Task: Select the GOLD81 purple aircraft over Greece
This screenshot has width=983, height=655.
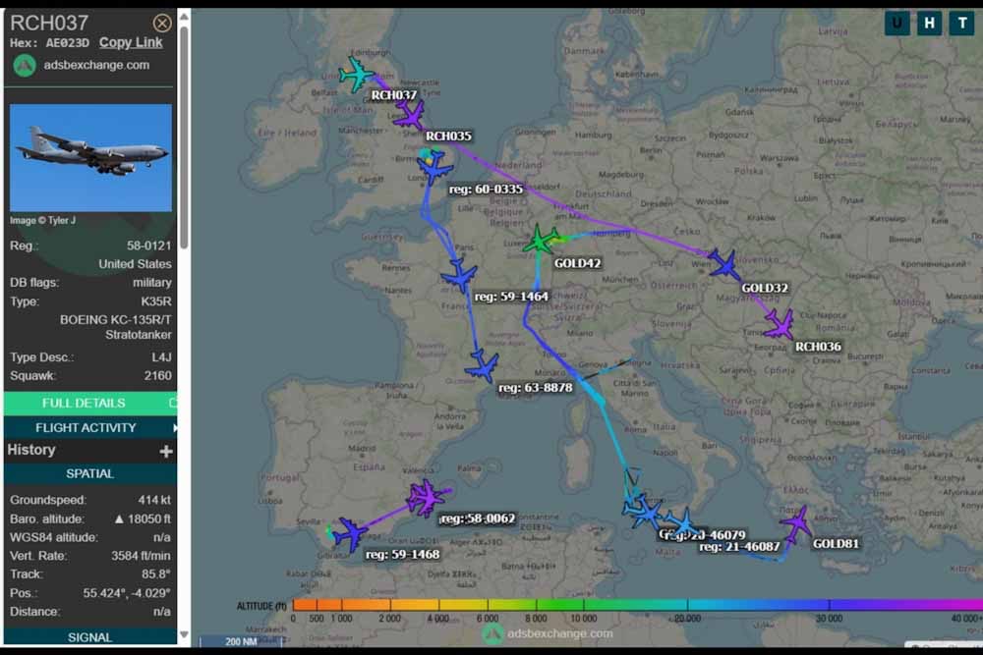Action: tap(794, 524)
